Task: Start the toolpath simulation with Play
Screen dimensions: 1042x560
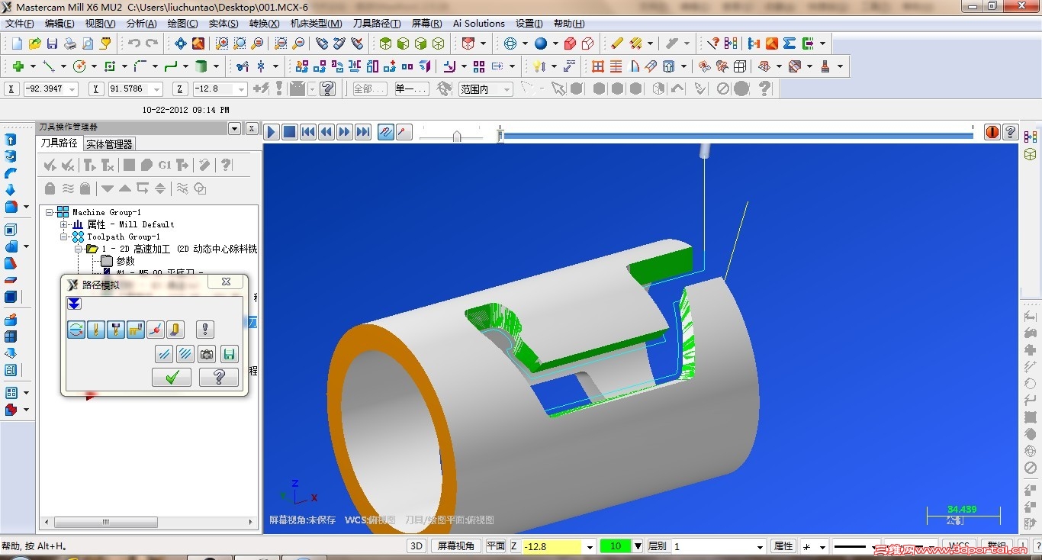Action: pos(272,132)
